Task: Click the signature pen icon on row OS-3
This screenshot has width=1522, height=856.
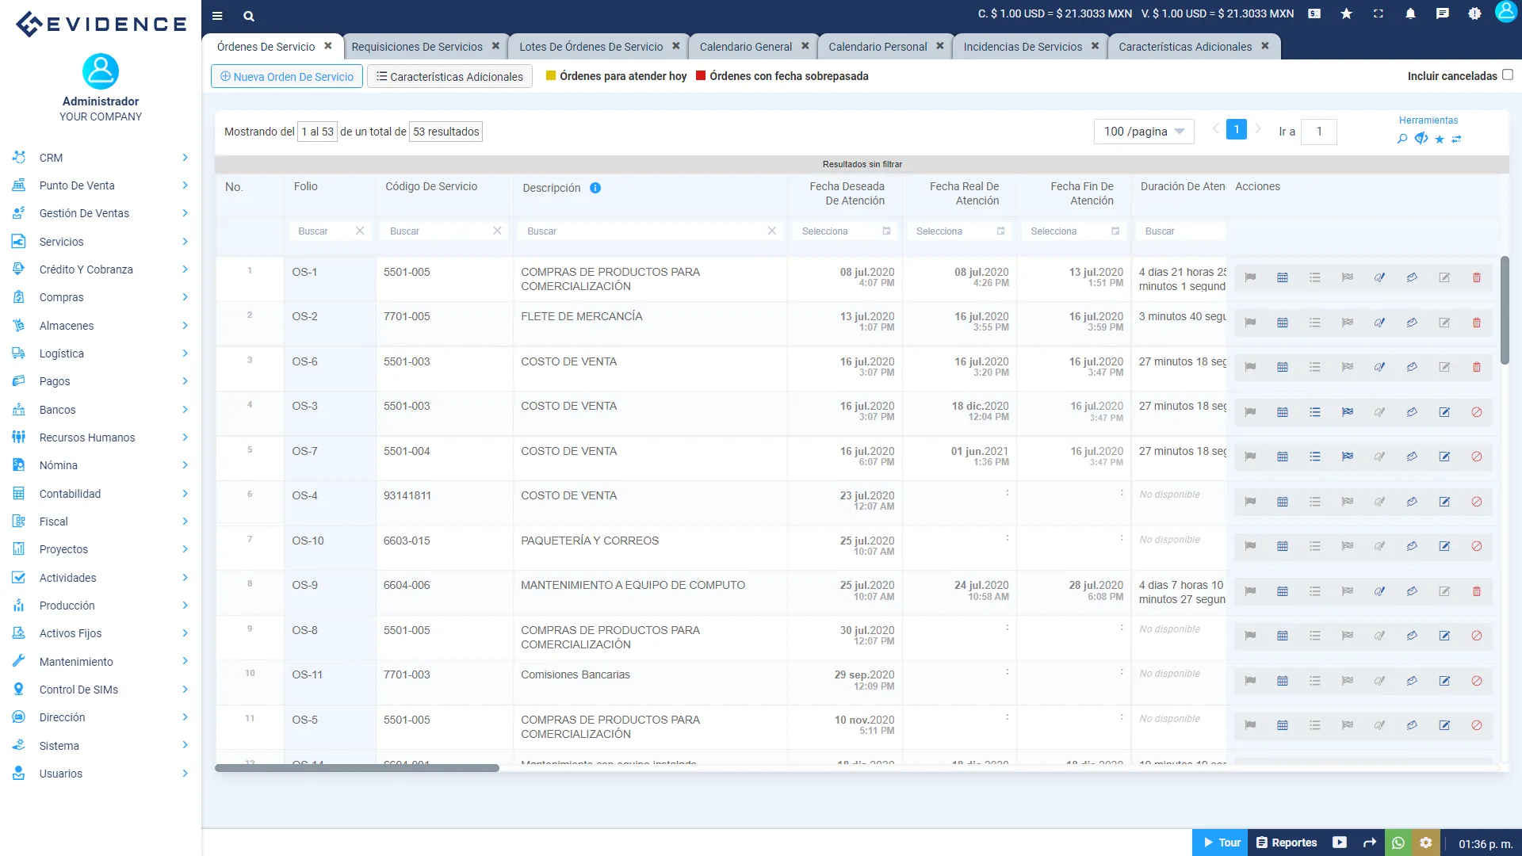Action: (x=1379, y=412)
